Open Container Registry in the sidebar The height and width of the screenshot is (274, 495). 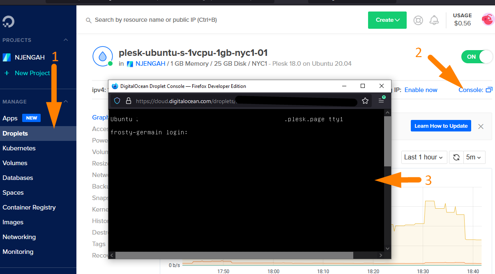click(29, 207)
